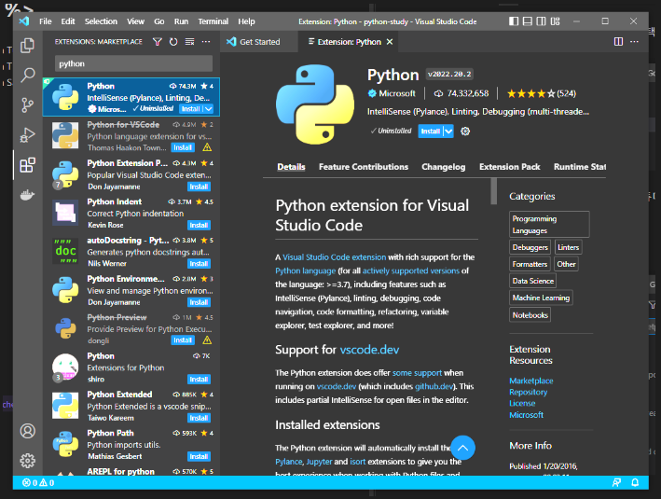Install the autoDocstring extension
Viewport: 661px width, 499px height.
click(199, 264)
